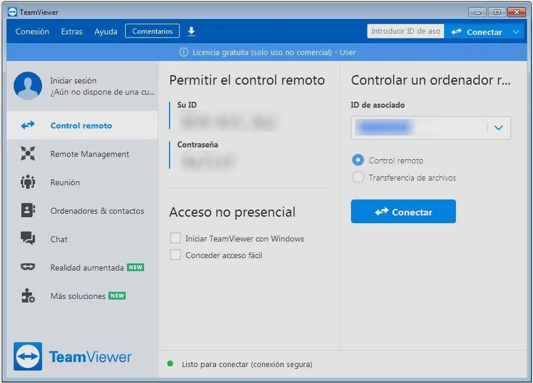Screen dimensions: 533x383
Task: Enable Iniciar TeamViewer con Windows checkbox
Action: (x=175, y=239)
